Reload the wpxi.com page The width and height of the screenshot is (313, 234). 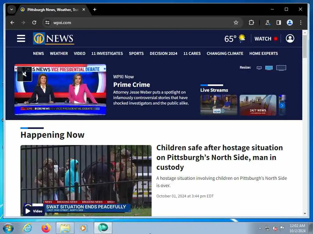click(x=34, y=23)
